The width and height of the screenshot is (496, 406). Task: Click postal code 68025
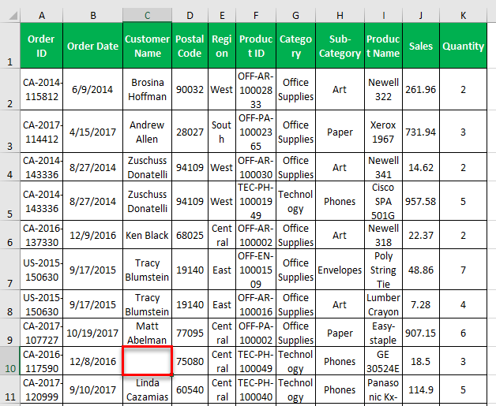190,235
